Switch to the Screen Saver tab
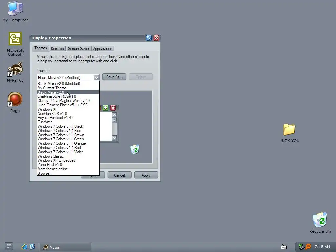This screenshot has width=336, height=252. (x=78, y=49)
